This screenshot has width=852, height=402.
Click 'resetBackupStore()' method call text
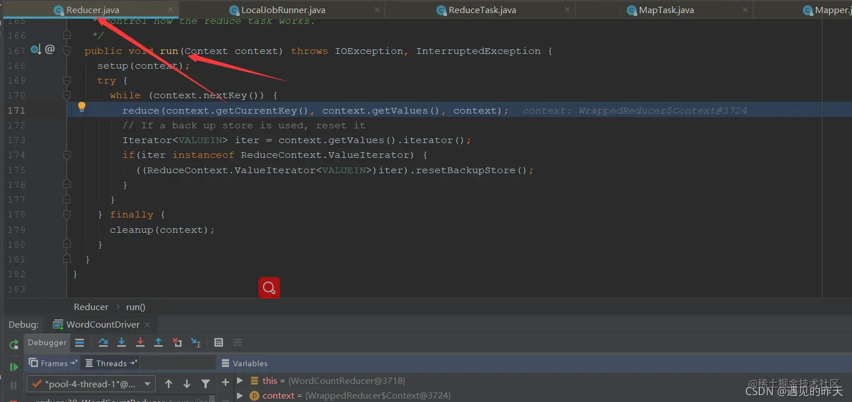pos(472,170)
